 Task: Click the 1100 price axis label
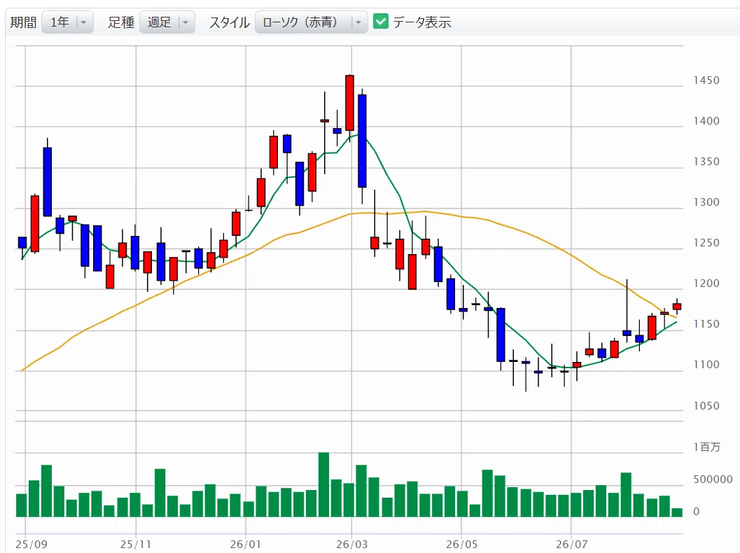tap(706, 365)
